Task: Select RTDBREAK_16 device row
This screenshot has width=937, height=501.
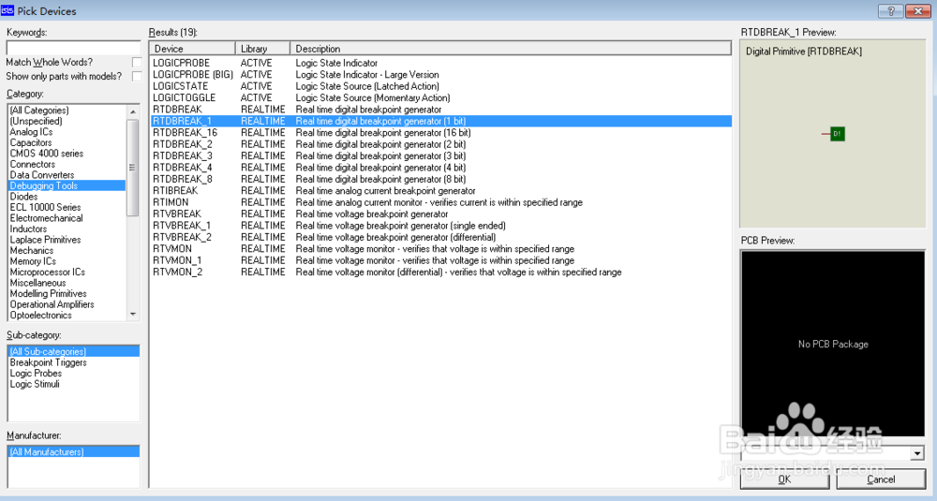Action: (x=440, y=133)
